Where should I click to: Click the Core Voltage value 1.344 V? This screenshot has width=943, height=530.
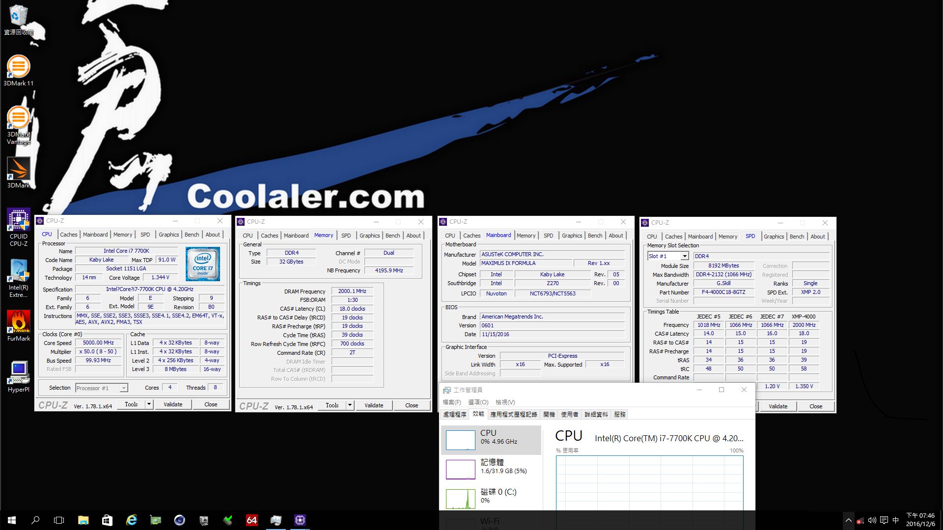pos(160,278)
